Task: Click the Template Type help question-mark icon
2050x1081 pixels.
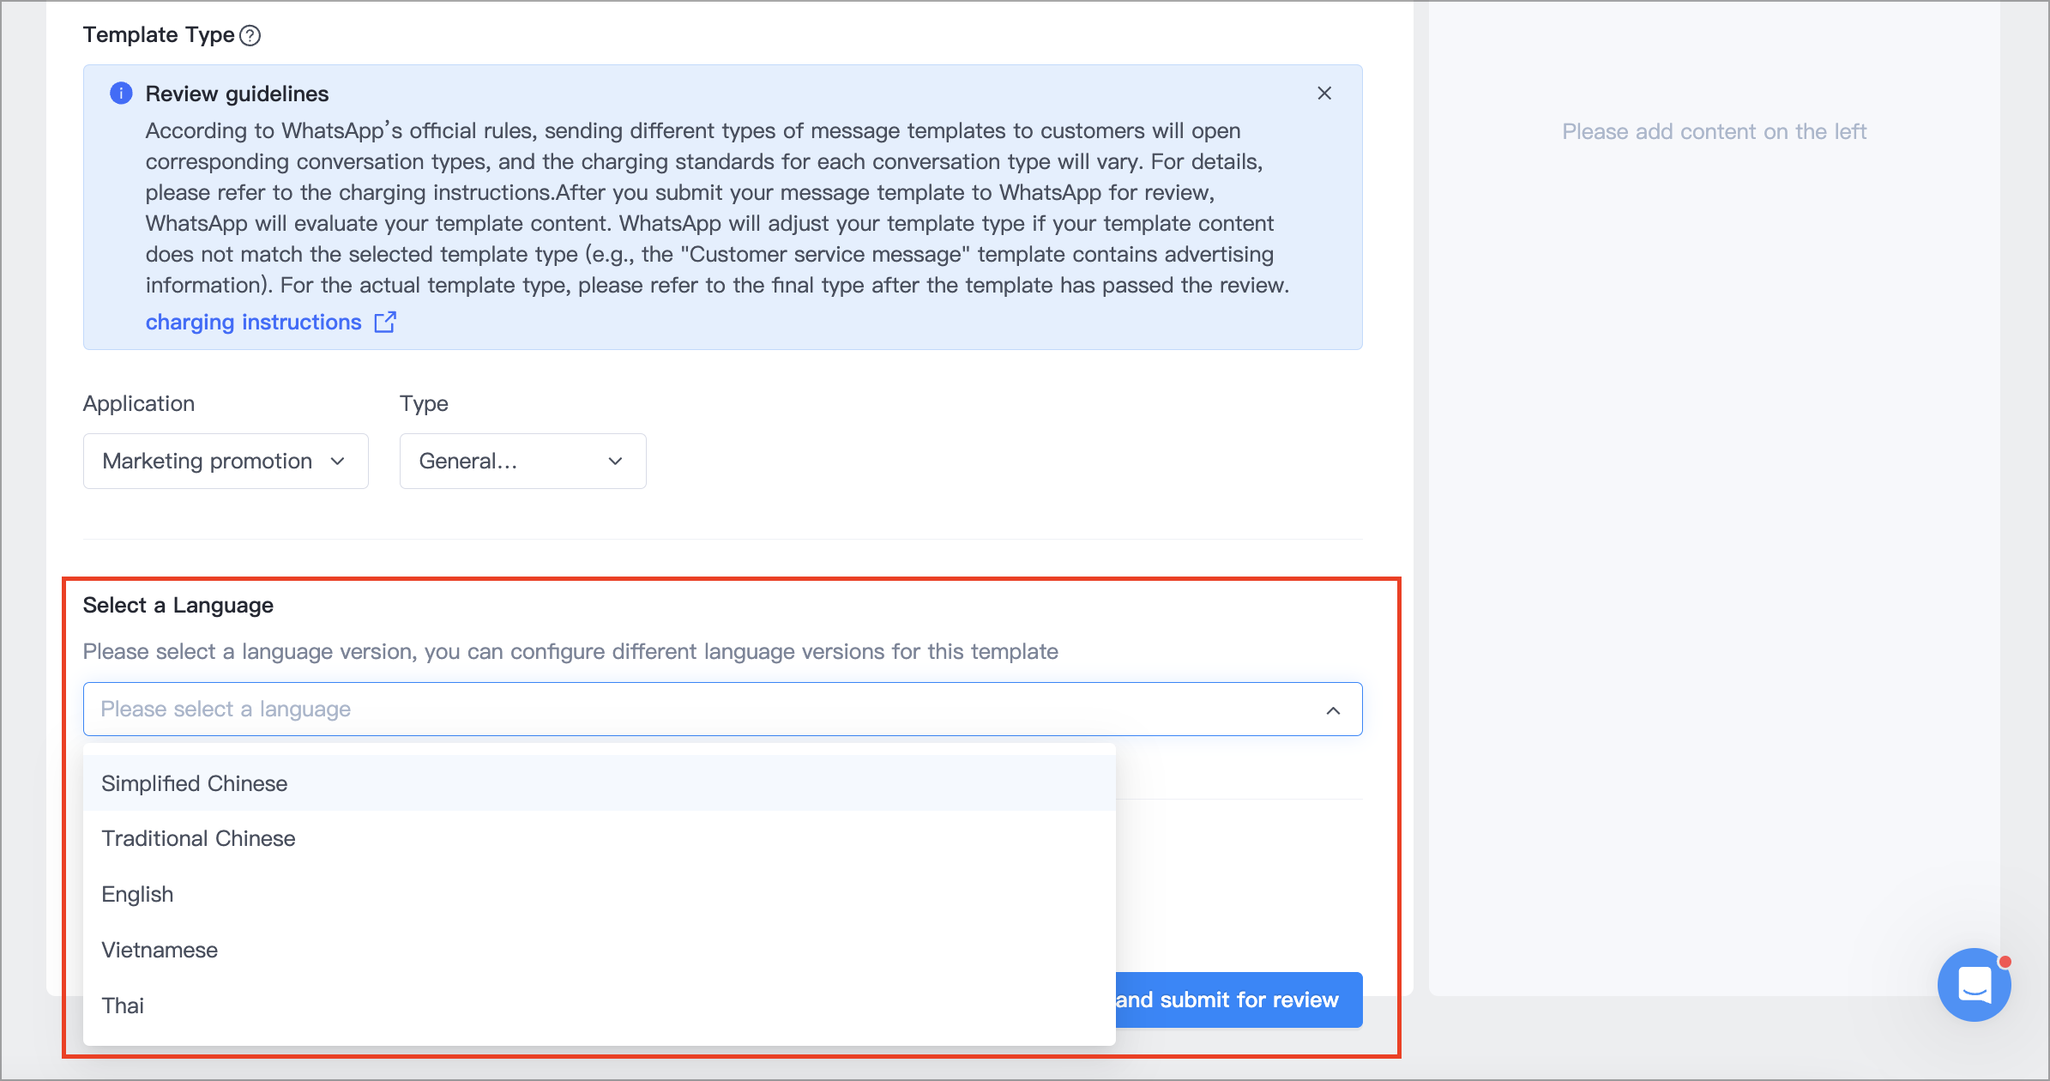Action: tap(250, 35)
